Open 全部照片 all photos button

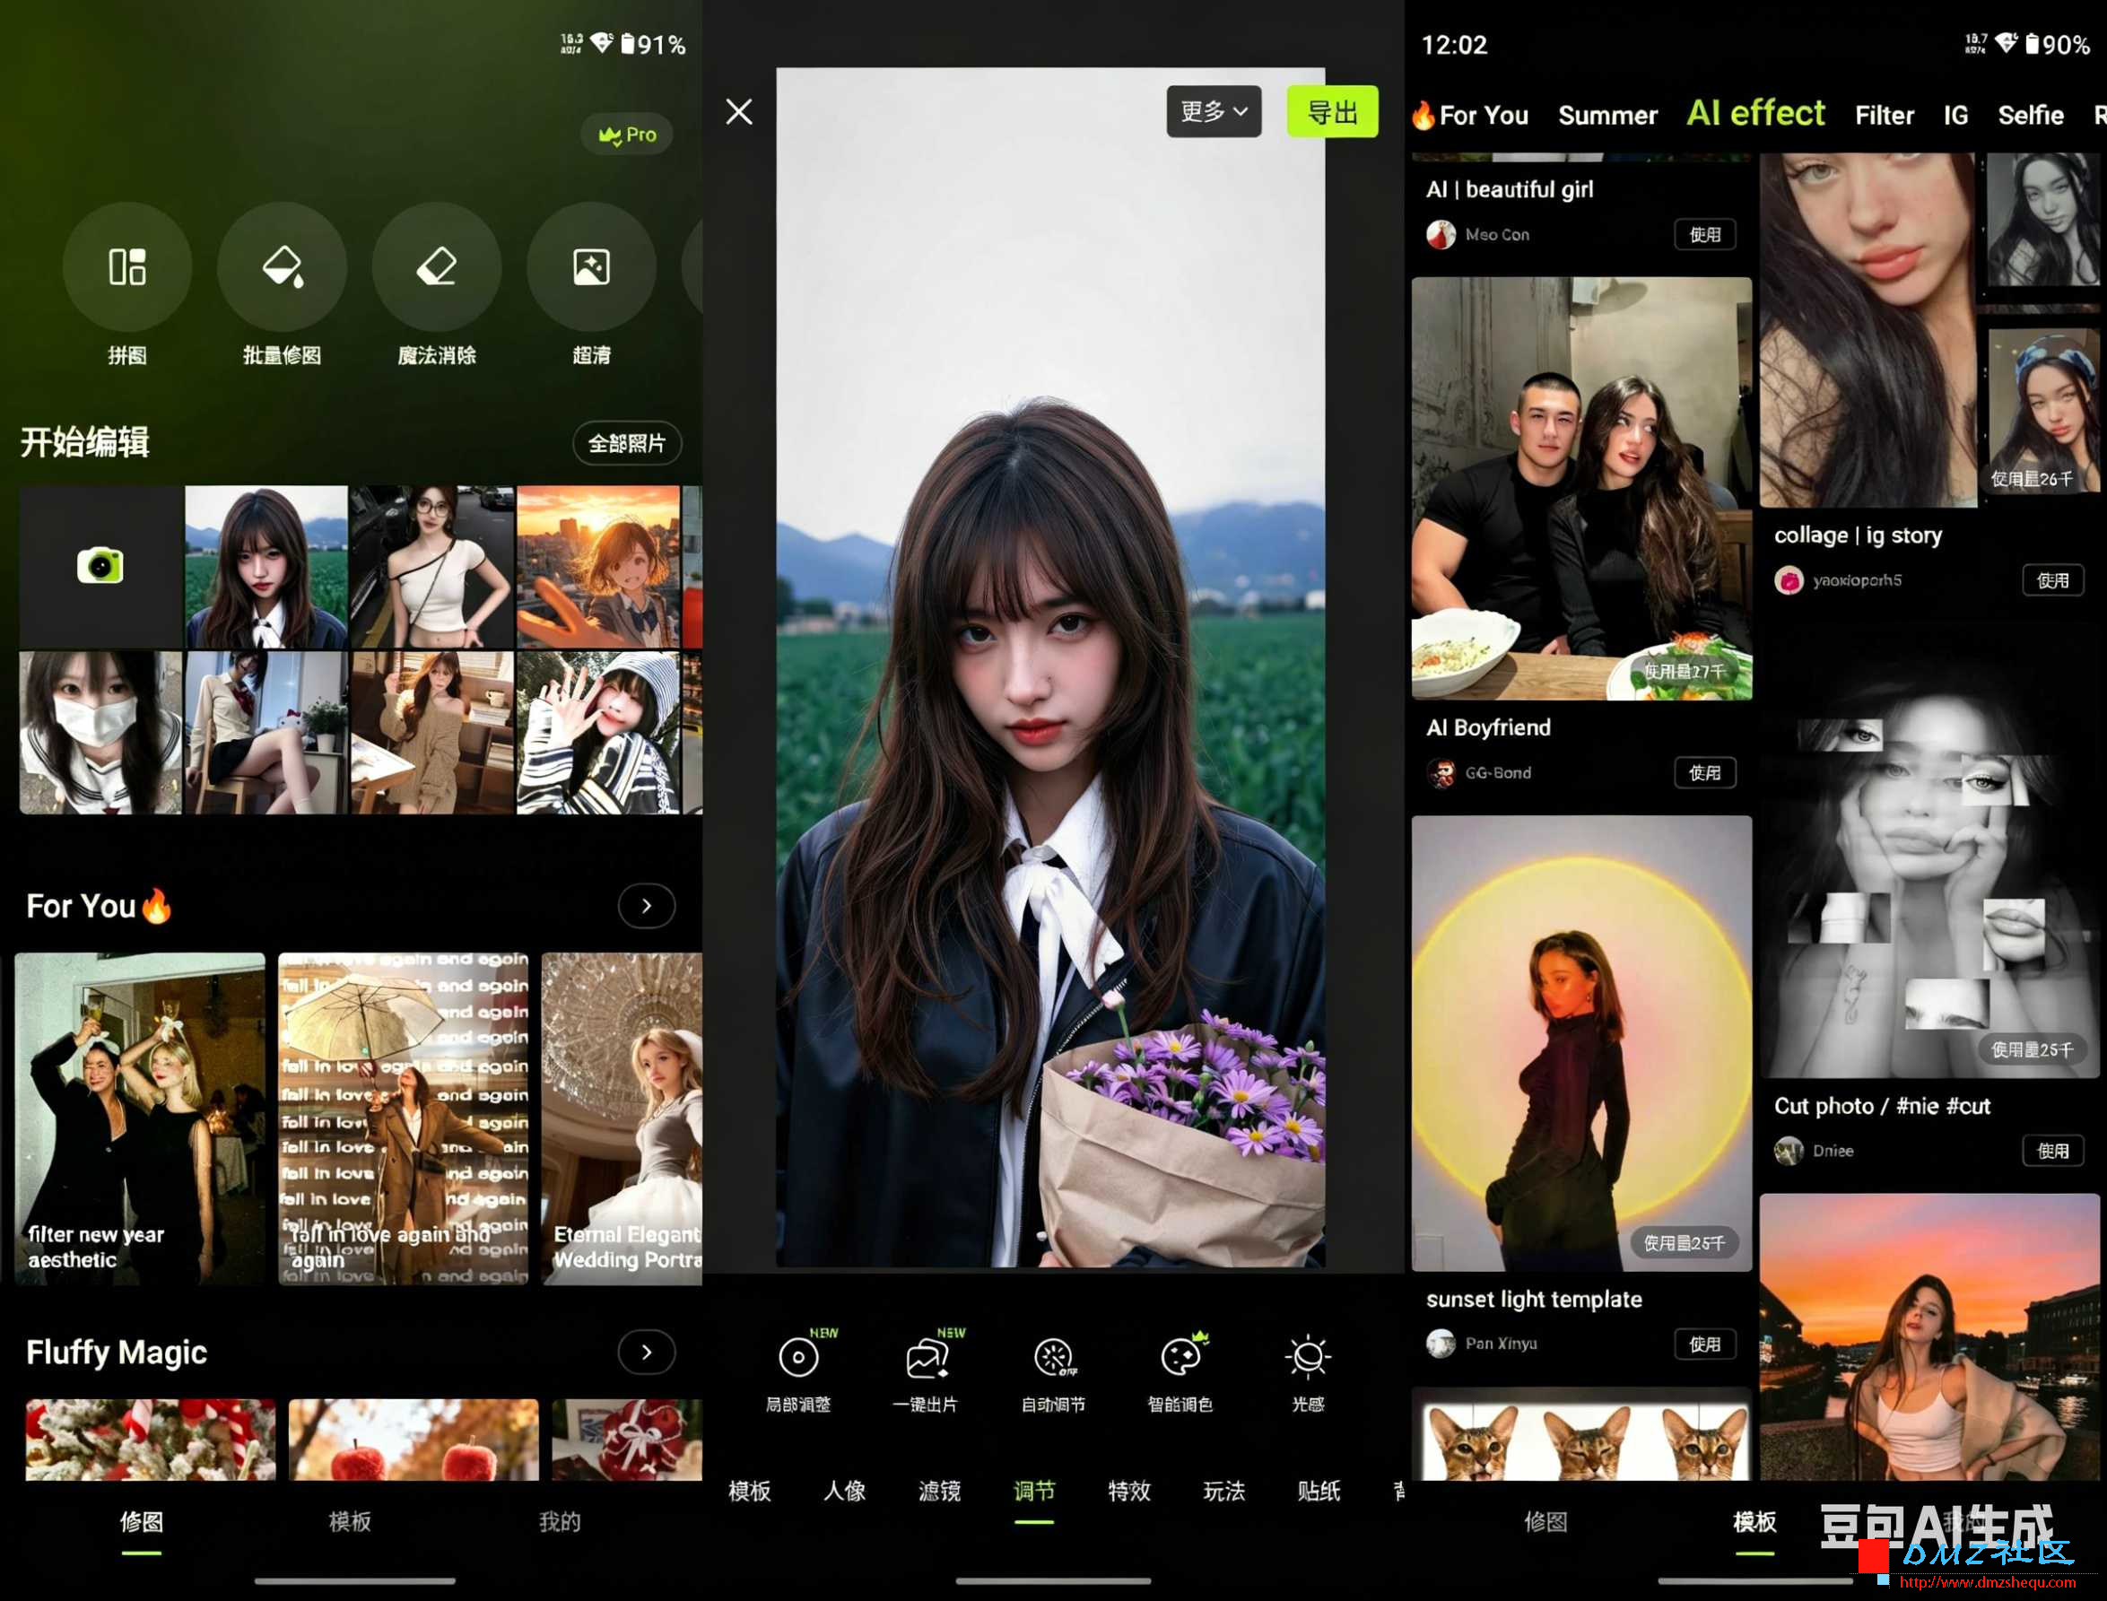(627, 443)
